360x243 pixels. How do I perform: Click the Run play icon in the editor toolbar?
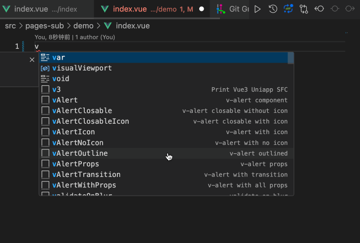257,9
